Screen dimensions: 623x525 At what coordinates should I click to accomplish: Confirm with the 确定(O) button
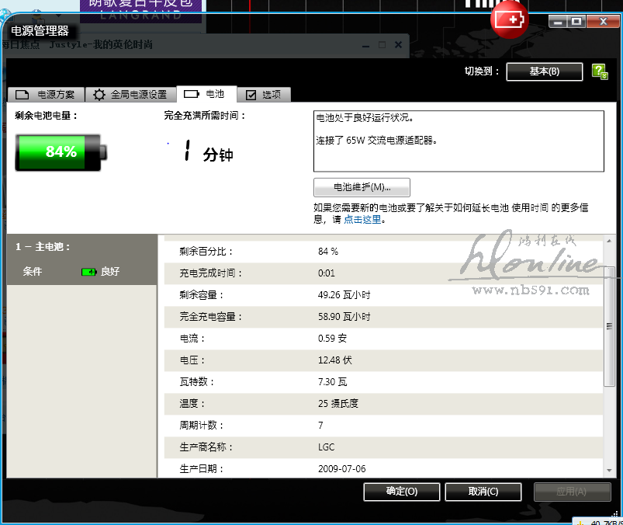pyautogui.click(x=401, y=492)
